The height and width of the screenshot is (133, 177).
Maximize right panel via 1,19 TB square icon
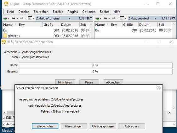[174, 18]
